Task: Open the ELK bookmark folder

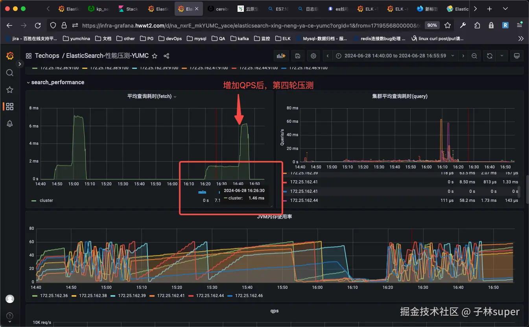Action: click(x=283, y=39)
